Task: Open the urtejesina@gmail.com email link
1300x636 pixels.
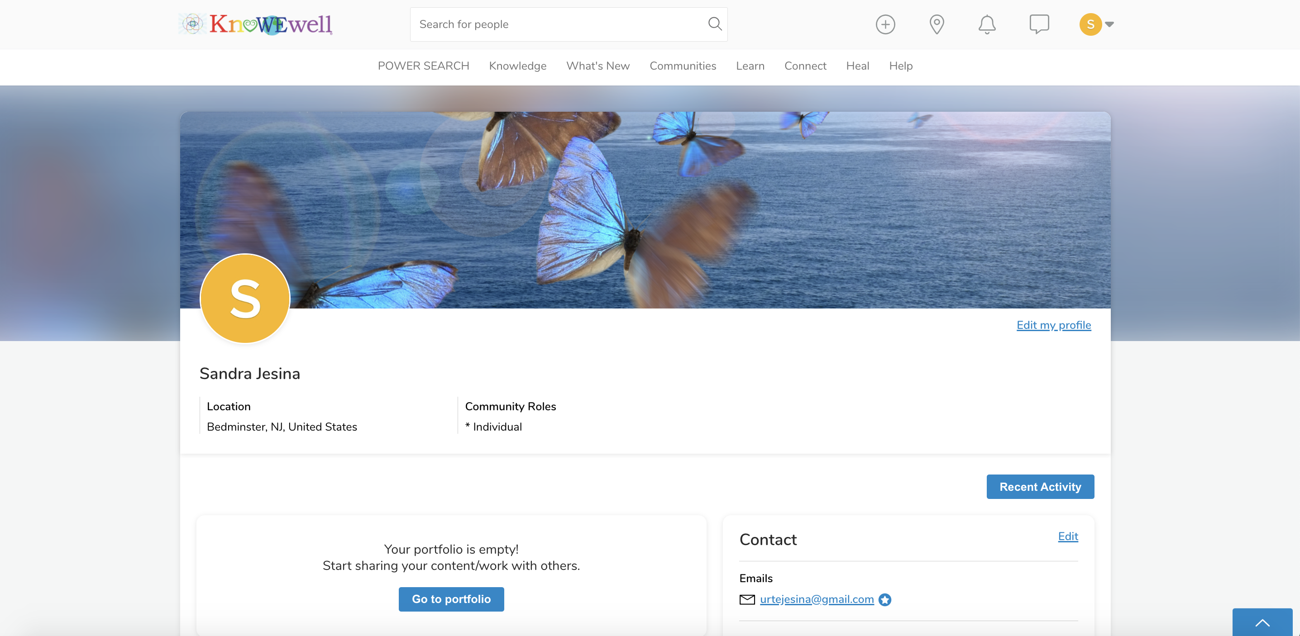Action: [817, 599]
